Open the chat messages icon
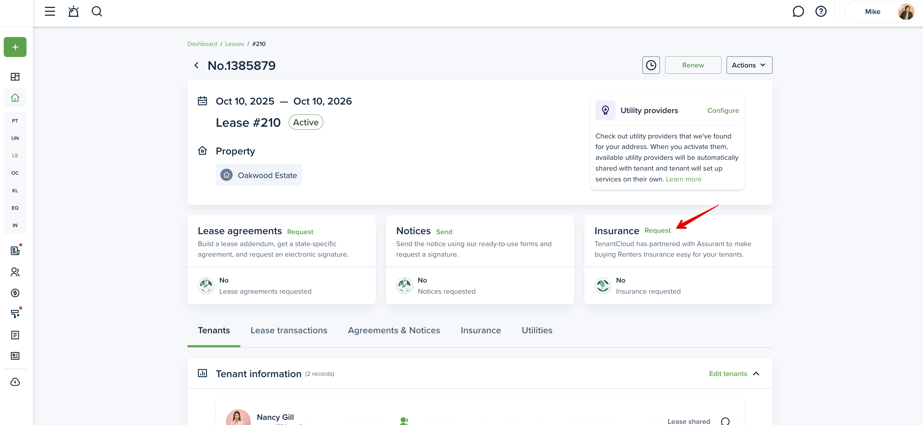 (x=798, y=11)
